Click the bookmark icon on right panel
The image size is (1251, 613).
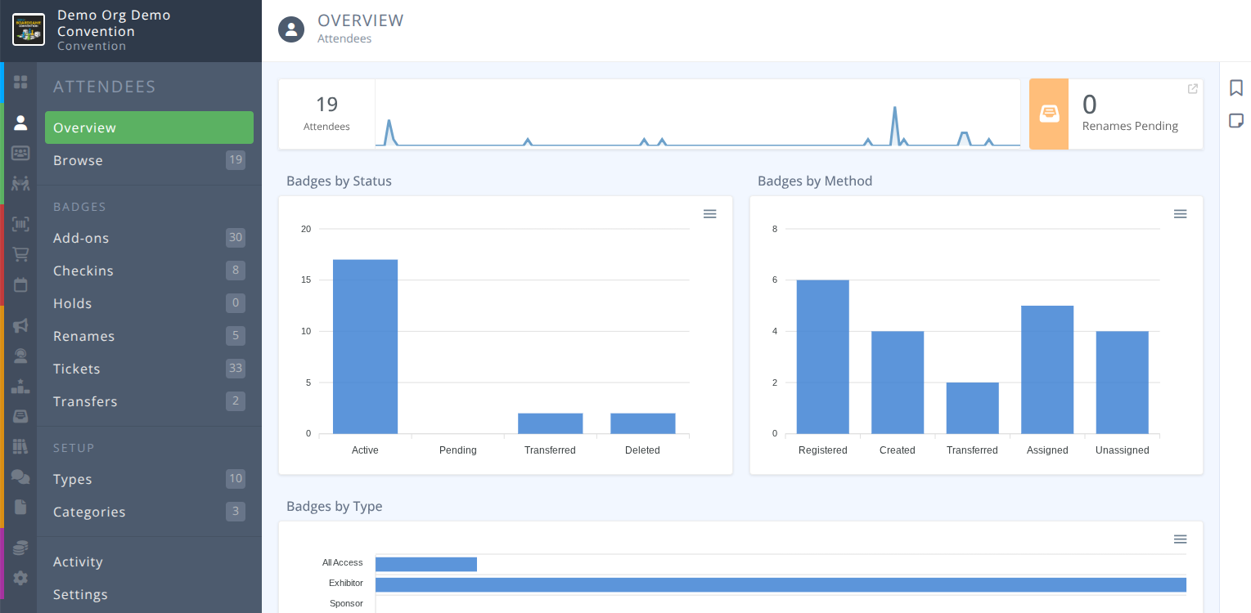pyautogui.click(x=1235, y=87)
